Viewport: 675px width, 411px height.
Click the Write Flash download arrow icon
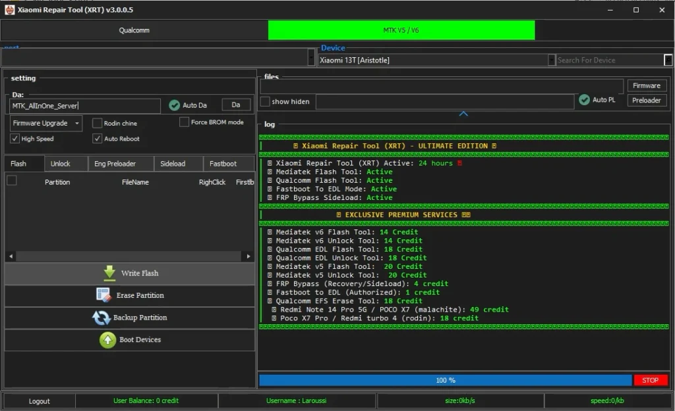(109, 274)
